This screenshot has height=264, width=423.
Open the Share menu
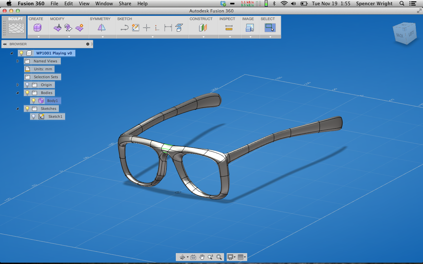(x=125, y=4)
